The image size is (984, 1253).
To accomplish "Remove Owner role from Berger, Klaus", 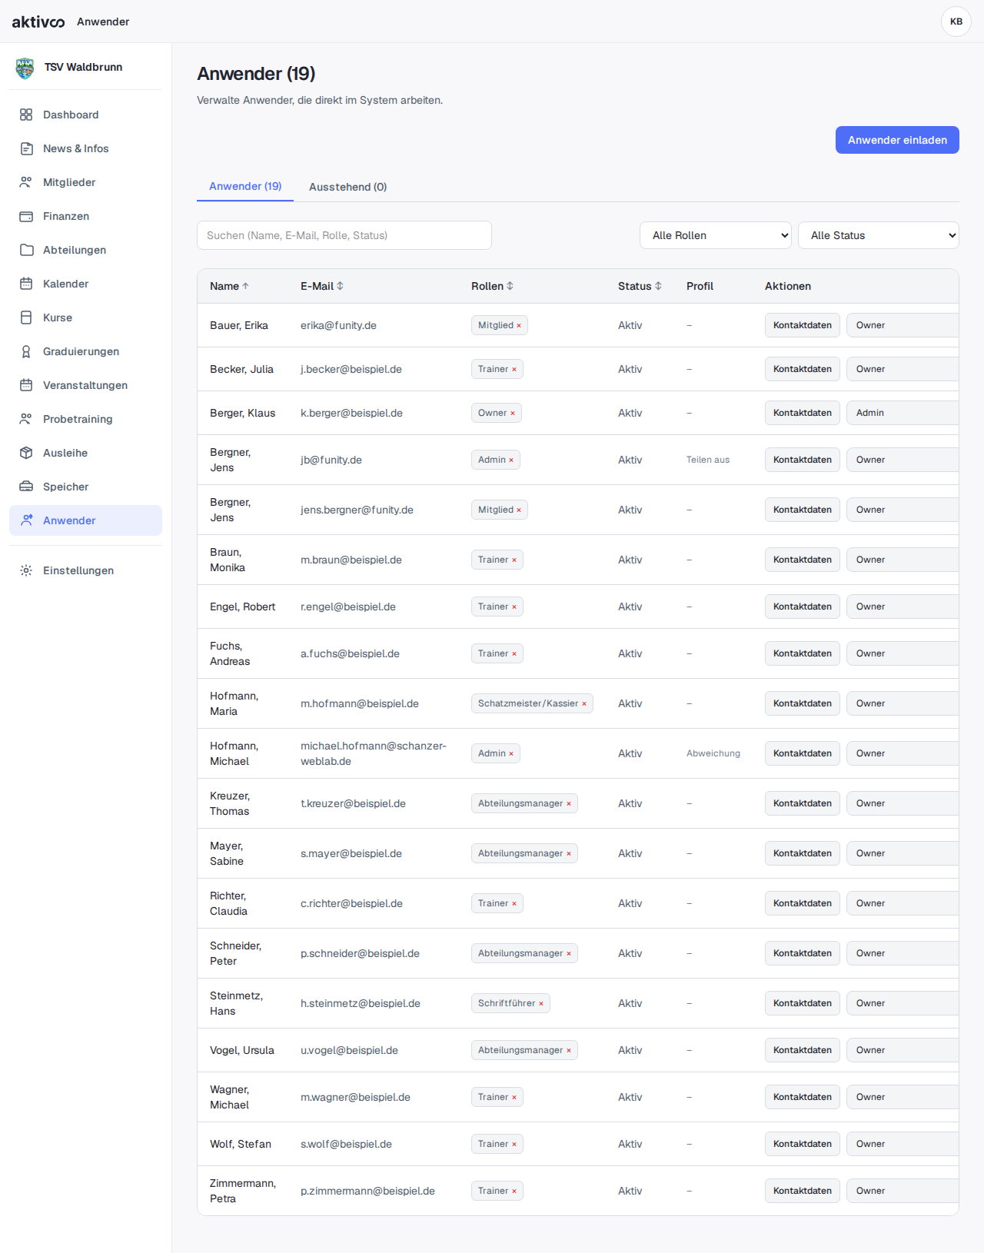I will 513,414.
